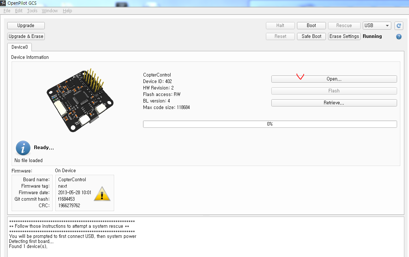Click the CopterControl name above Device ID
This screenshot has height=257, width=409.
(x=157, y=75)
